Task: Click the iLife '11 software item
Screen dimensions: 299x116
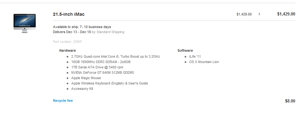Action: click(x=195, y=56)
